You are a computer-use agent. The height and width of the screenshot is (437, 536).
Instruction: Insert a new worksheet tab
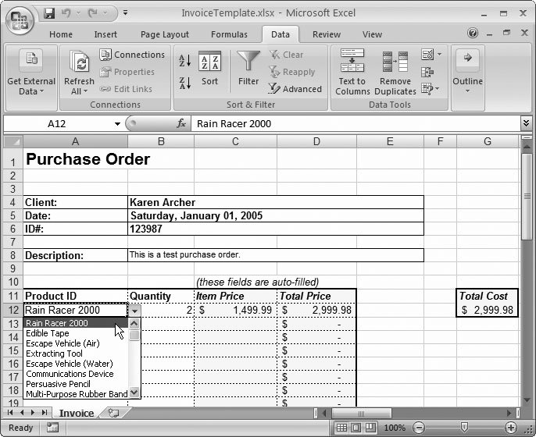point(113,413)
